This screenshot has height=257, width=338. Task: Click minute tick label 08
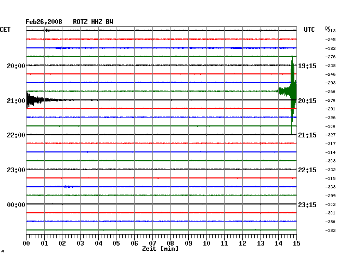(x=170, y=243)
